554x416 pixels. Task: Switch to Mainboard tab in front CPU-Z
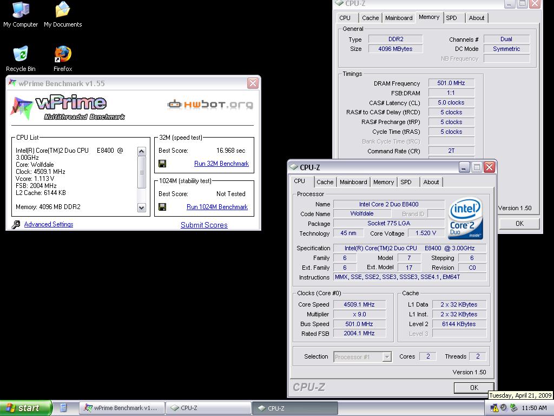point(353,182)
